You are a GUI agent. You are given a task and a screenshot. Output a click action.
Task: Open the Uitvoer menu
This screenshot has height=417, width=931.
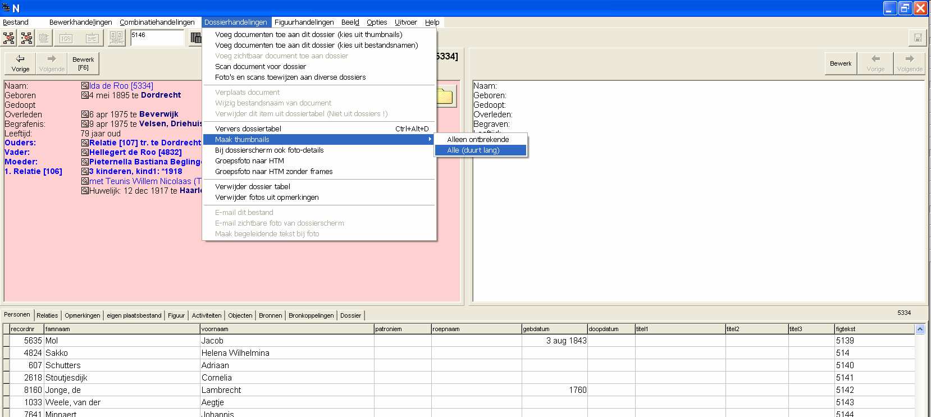pos(406,22)
